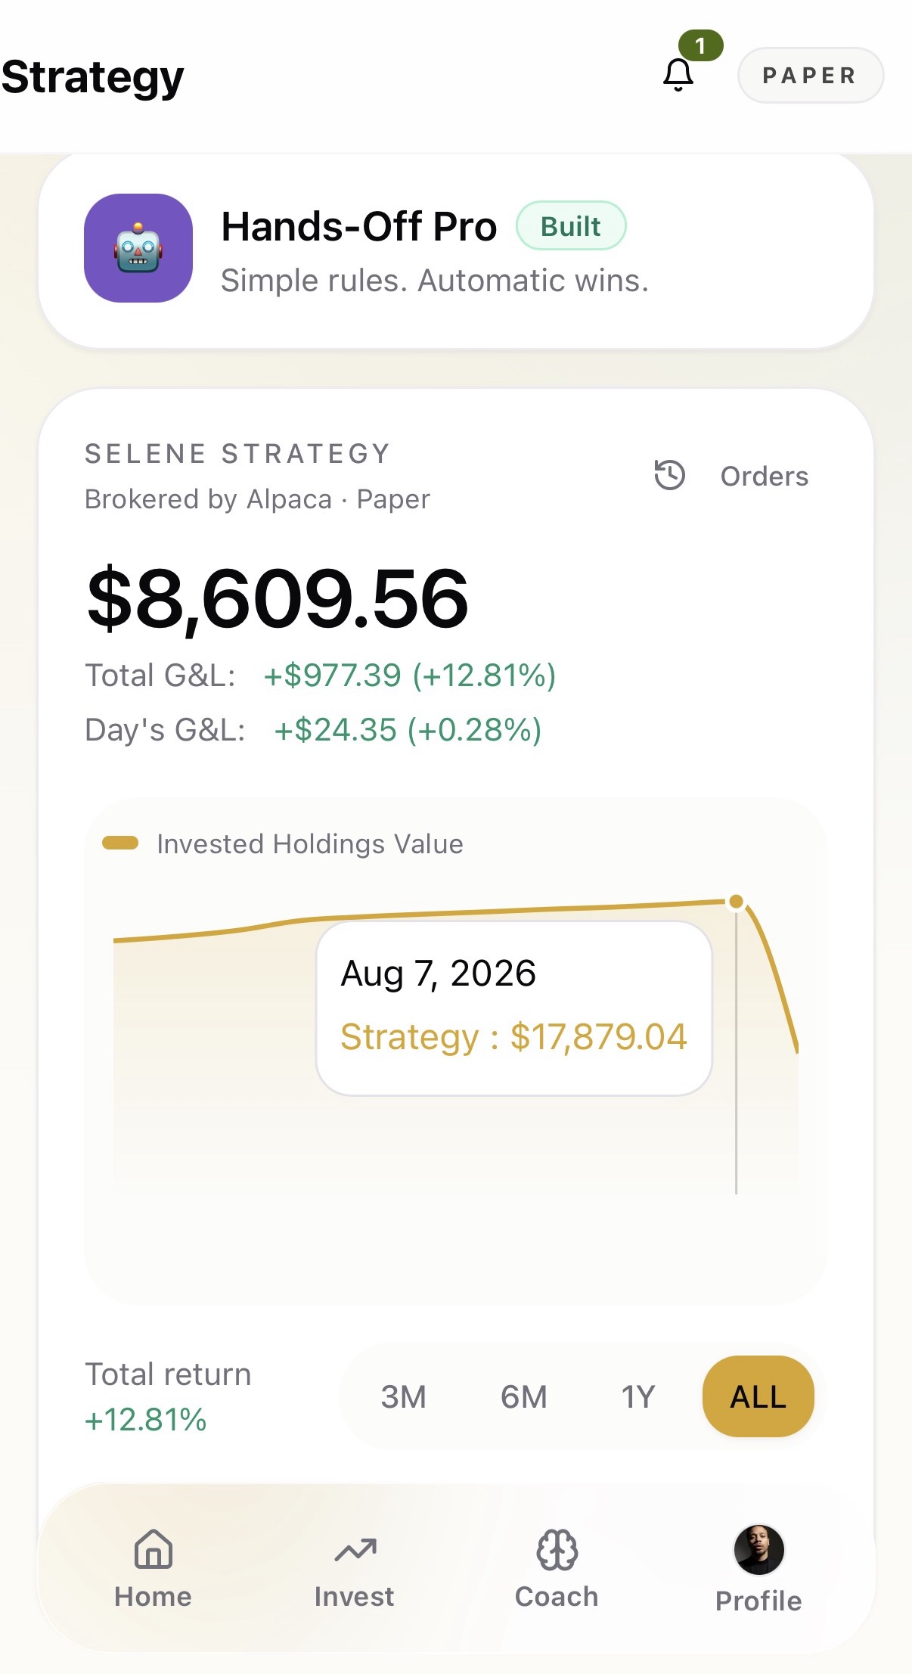The height and width of the screenshot is (1674, 912).
Task: Tap the chart marker dot for Aug 7
Action: tap(736, 902)
